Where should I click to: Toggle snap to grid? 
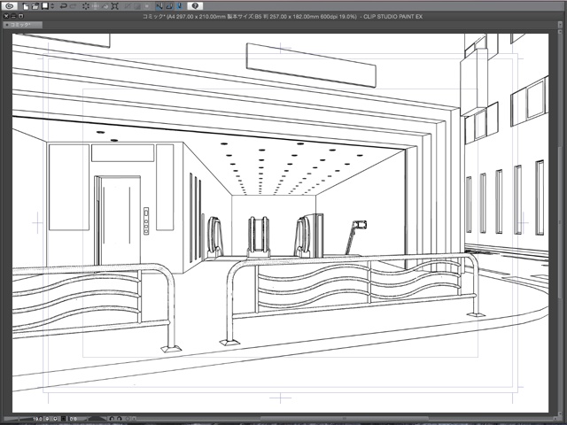click(177, 5)
